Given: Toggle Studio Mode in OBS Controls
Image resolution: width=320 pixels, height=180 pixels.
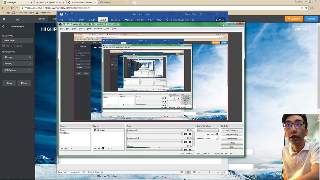Looking at the screenshot, I should click(232, 139).
